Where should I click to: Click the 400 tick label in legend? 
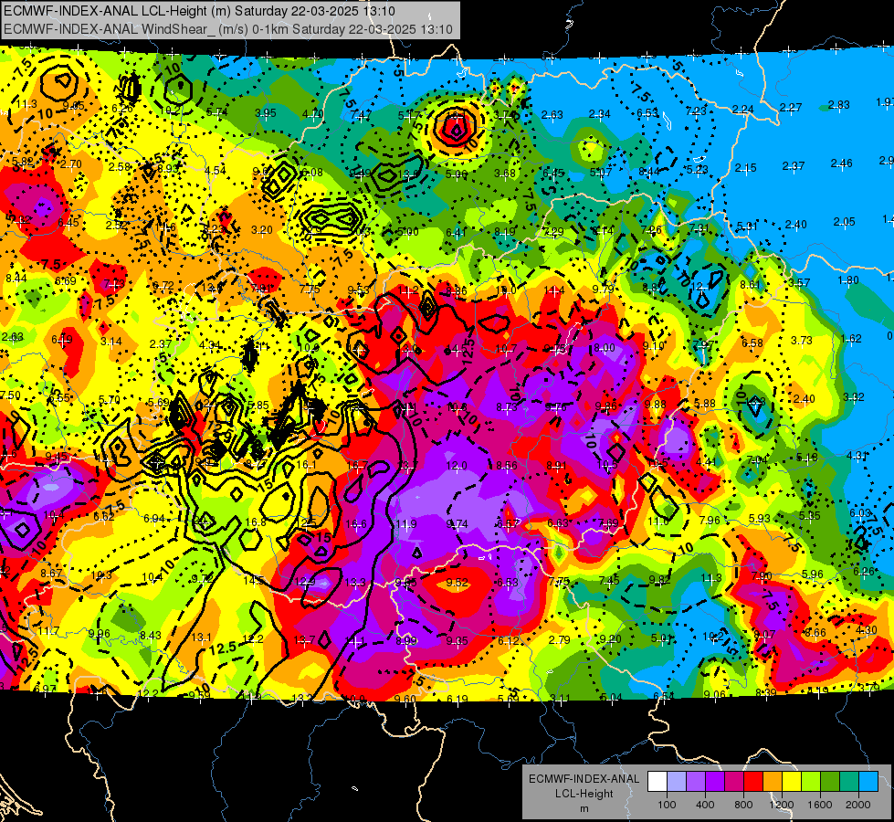tap(705, 805)
